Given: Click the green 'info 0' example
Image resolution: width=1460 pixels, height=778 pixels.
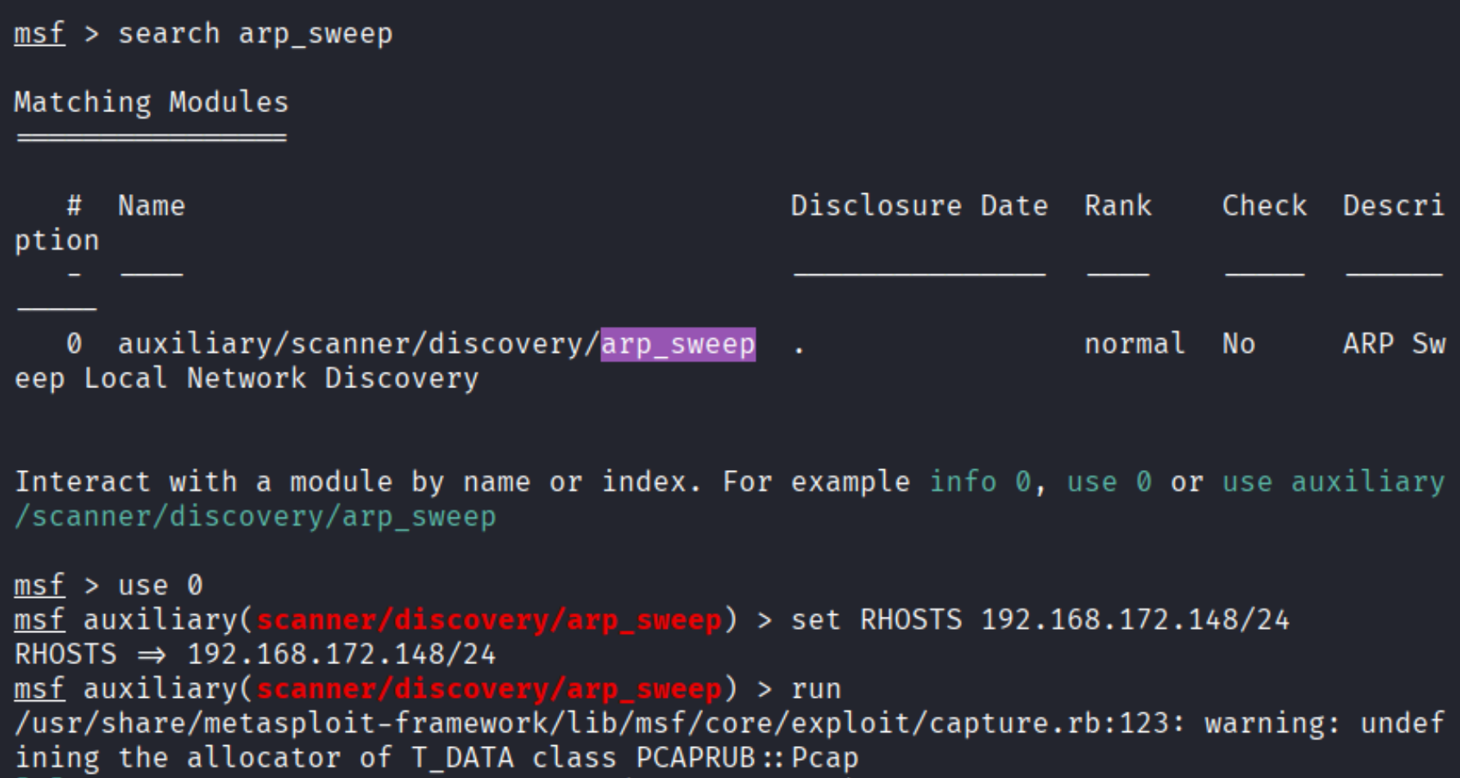Looking at the screenshot, I should (980, 482).
